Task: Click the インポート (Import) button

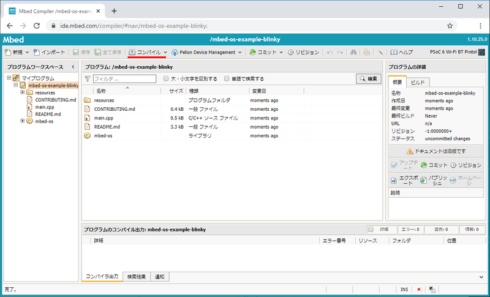Action: click(50, 52)
